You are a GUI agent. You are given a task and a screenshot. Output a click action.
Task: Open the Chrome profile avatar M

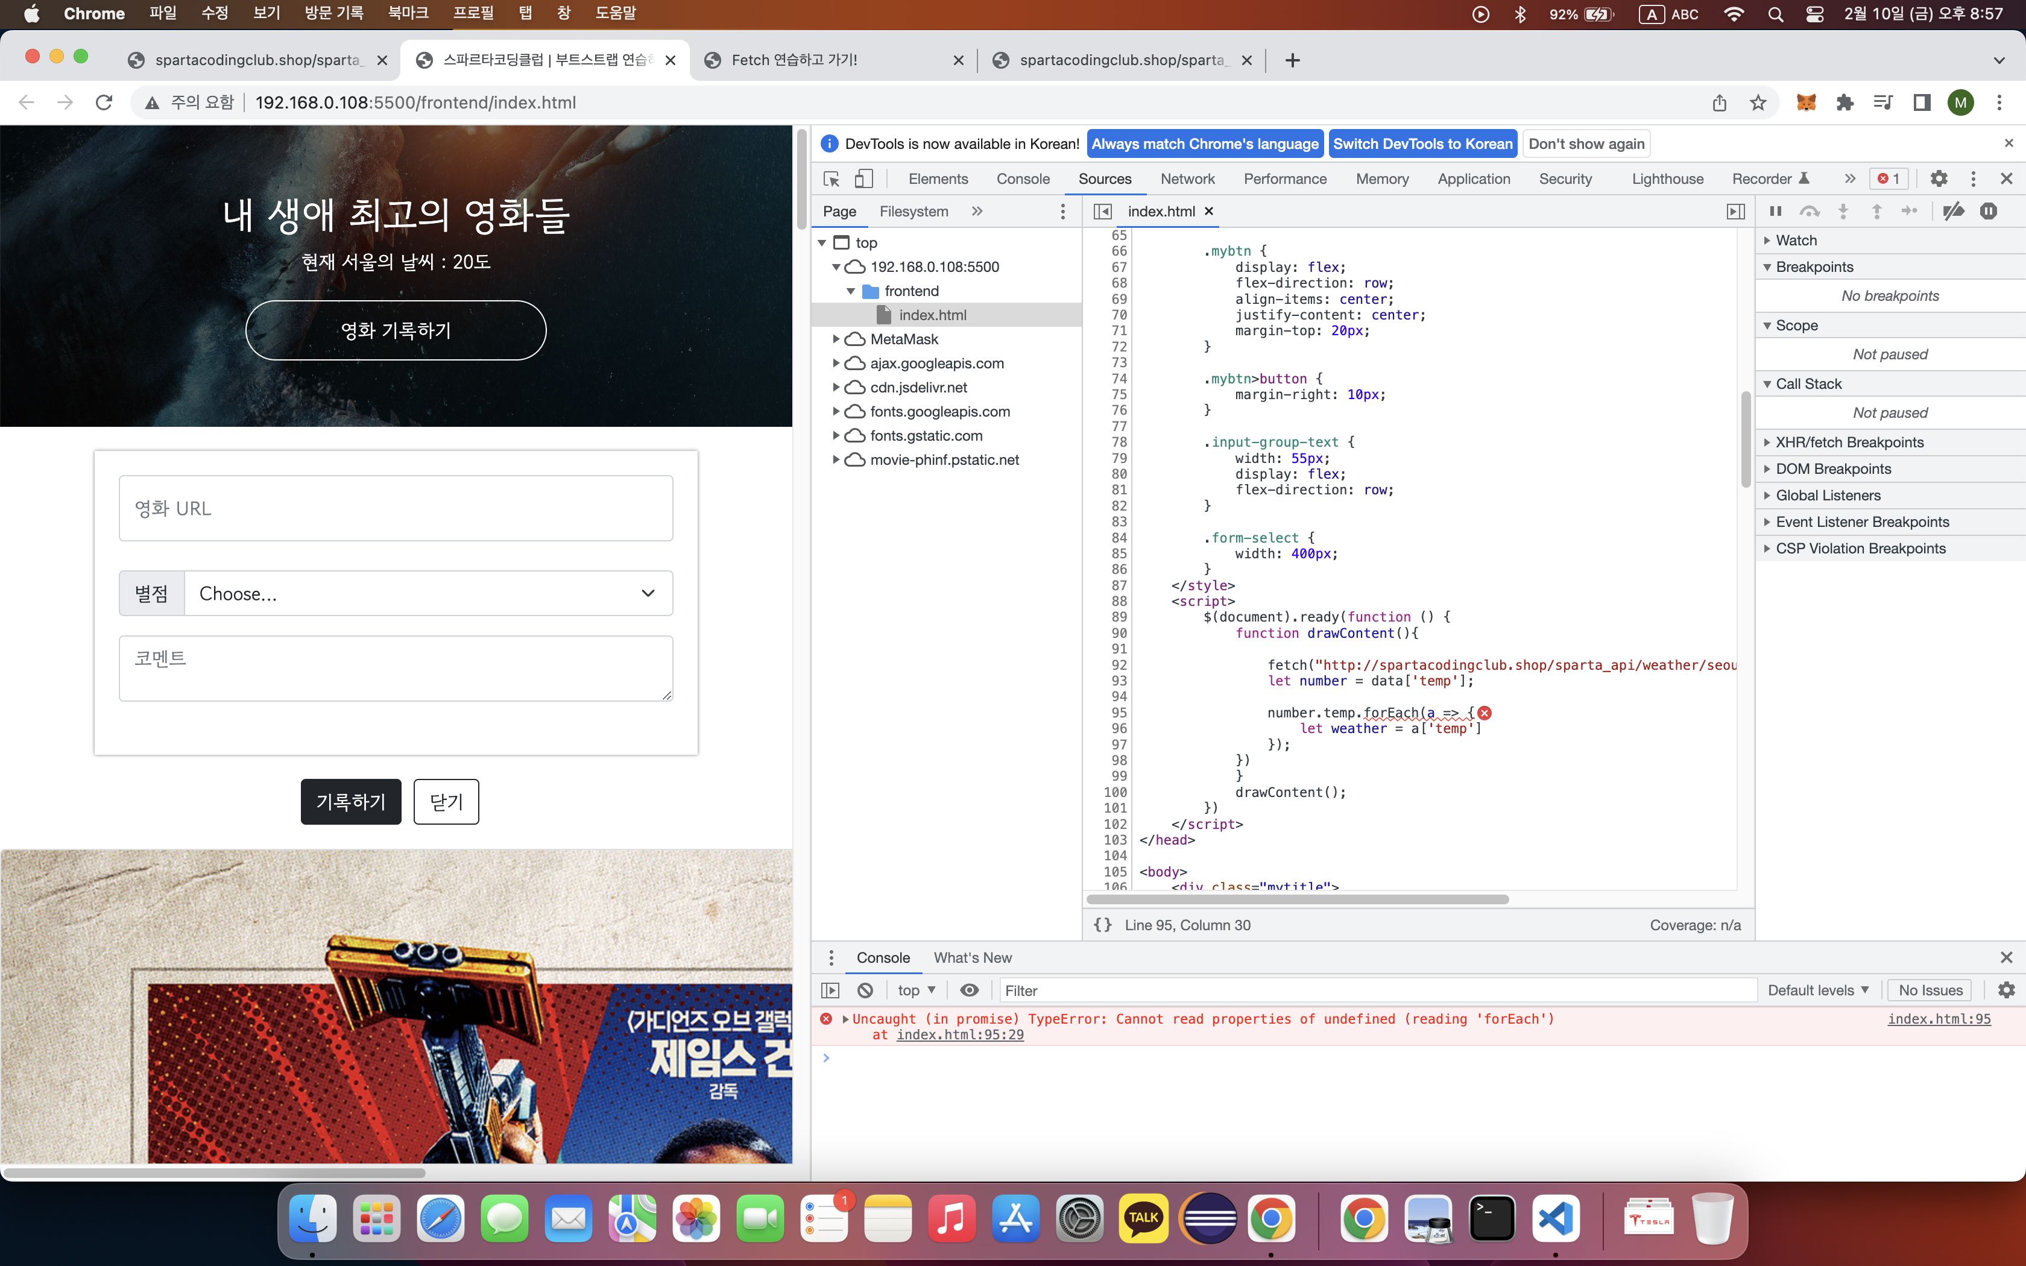(x=1960, y=102)
